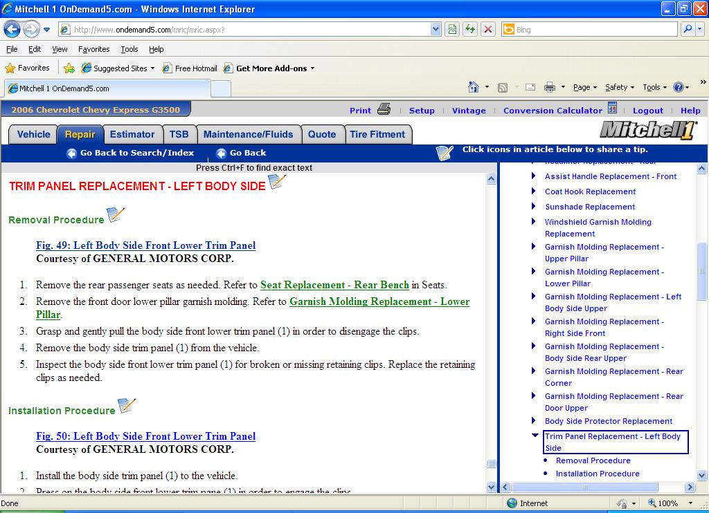The image size is (709, 513).
Task: Open Fig. 49 Left Body Side link
Action: tap(145, 245)
